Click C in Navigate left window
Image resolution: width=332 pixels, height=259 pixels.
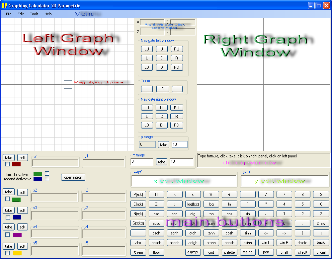[162, 58]
